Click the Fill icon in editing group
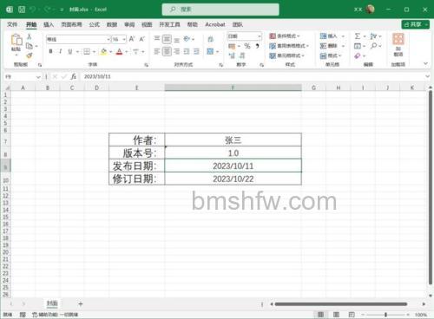 tap(358, 46)
